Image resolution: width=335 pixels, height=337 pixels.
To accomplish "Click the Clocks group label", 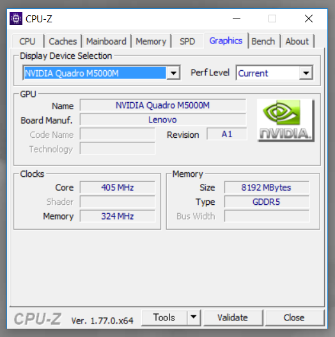I will pyautogui.click(x=32, y=174).
